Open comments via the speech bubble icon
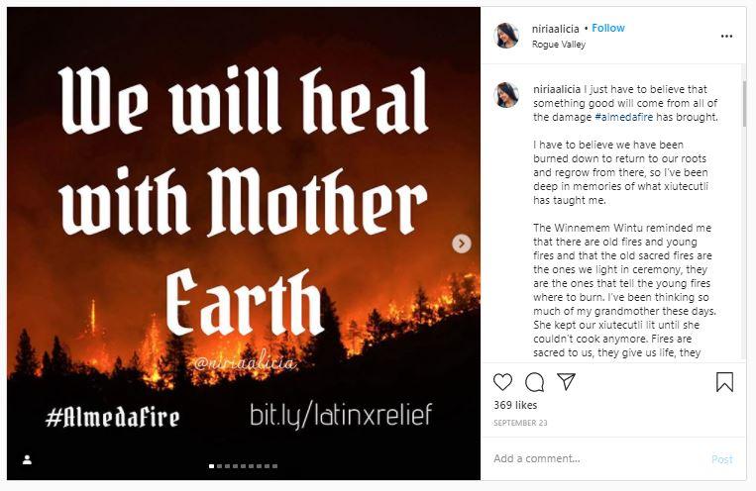Screen dimensions: 756x491 tap(535, 382)
